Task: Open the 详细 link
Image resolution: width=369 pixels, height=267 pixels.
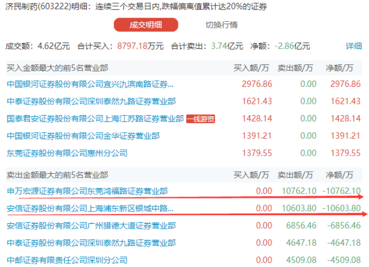Action: coord(354,46)
